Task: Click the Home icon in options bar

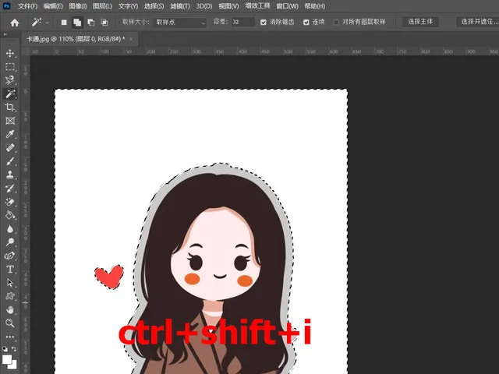Action: click(14, 23)
